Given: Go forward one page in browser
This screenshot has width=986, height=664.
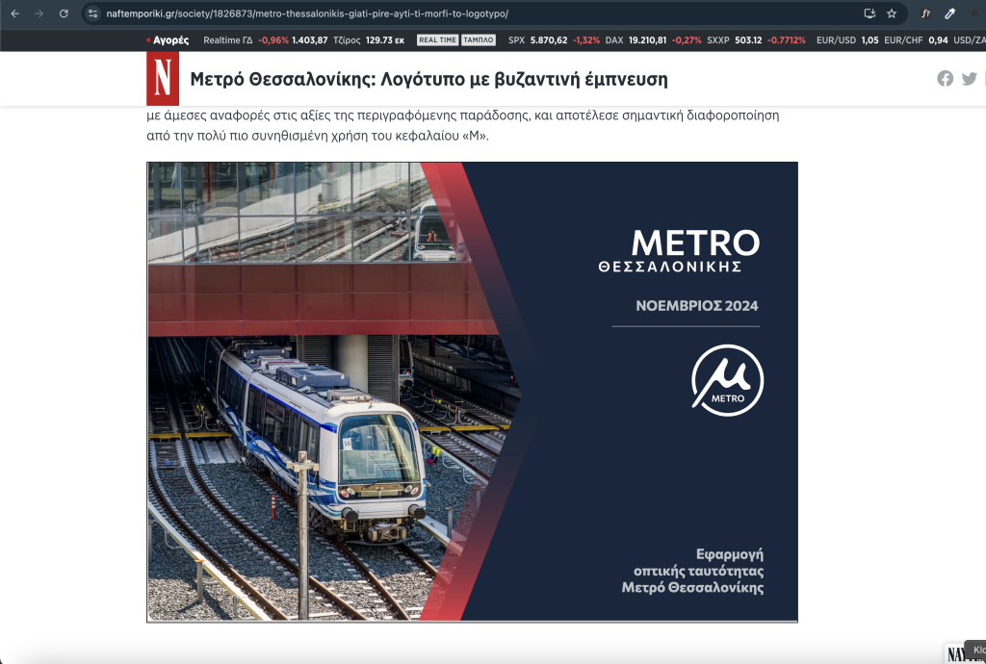Looking at the screenshot, I should [39, 13].
